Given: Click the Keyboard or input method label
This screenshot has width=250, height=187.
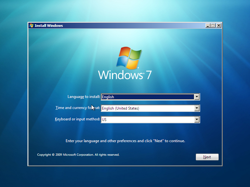Looking at the screenshot, I should pyautogui.click(x=77, y=119).
